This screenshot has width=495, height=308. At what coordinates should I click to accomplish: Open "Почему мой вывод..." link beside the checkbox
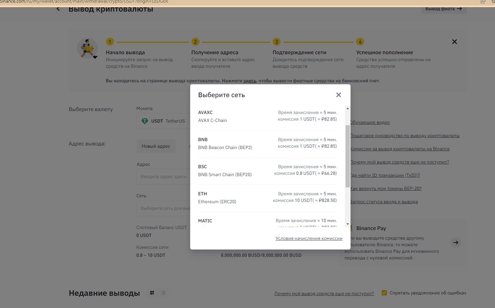pyautogui.click(x=324, y=293)
